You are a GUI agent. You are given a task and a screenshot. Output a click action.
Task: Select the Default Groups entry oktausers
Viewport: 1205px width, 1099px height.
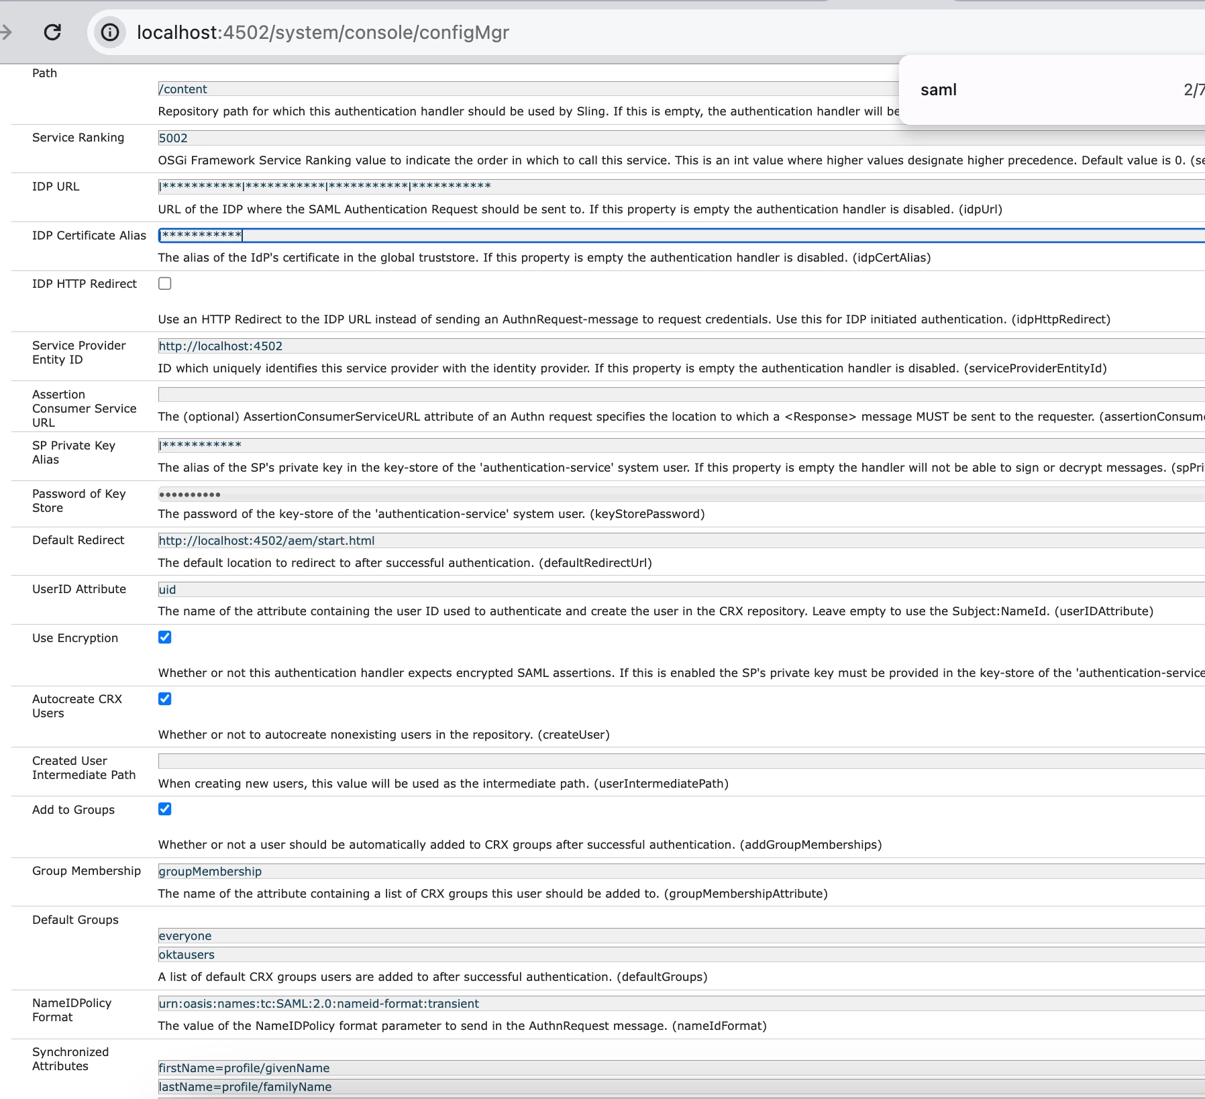(681, 955)
